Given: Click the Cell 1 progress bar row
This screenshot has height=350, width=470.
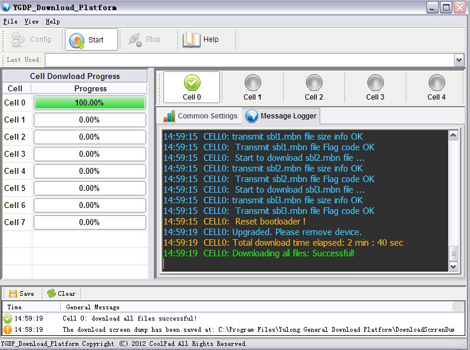Looking at the screenshot, I should point(90,120).
